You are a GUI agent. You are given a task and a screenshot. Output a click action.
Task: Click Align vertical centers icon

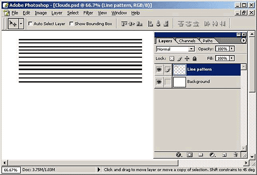point(131,24)
